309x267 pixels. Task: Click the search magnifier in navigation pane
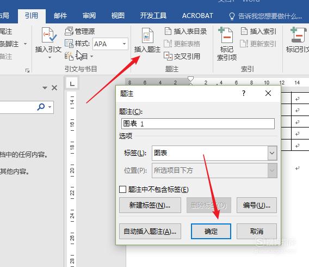pos(41,107)
